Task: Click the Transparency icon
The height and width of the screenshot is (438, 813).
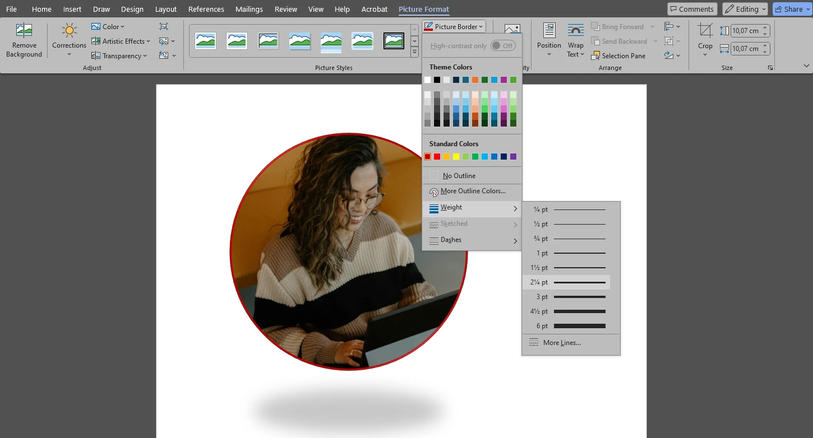Action: point(96,55)
